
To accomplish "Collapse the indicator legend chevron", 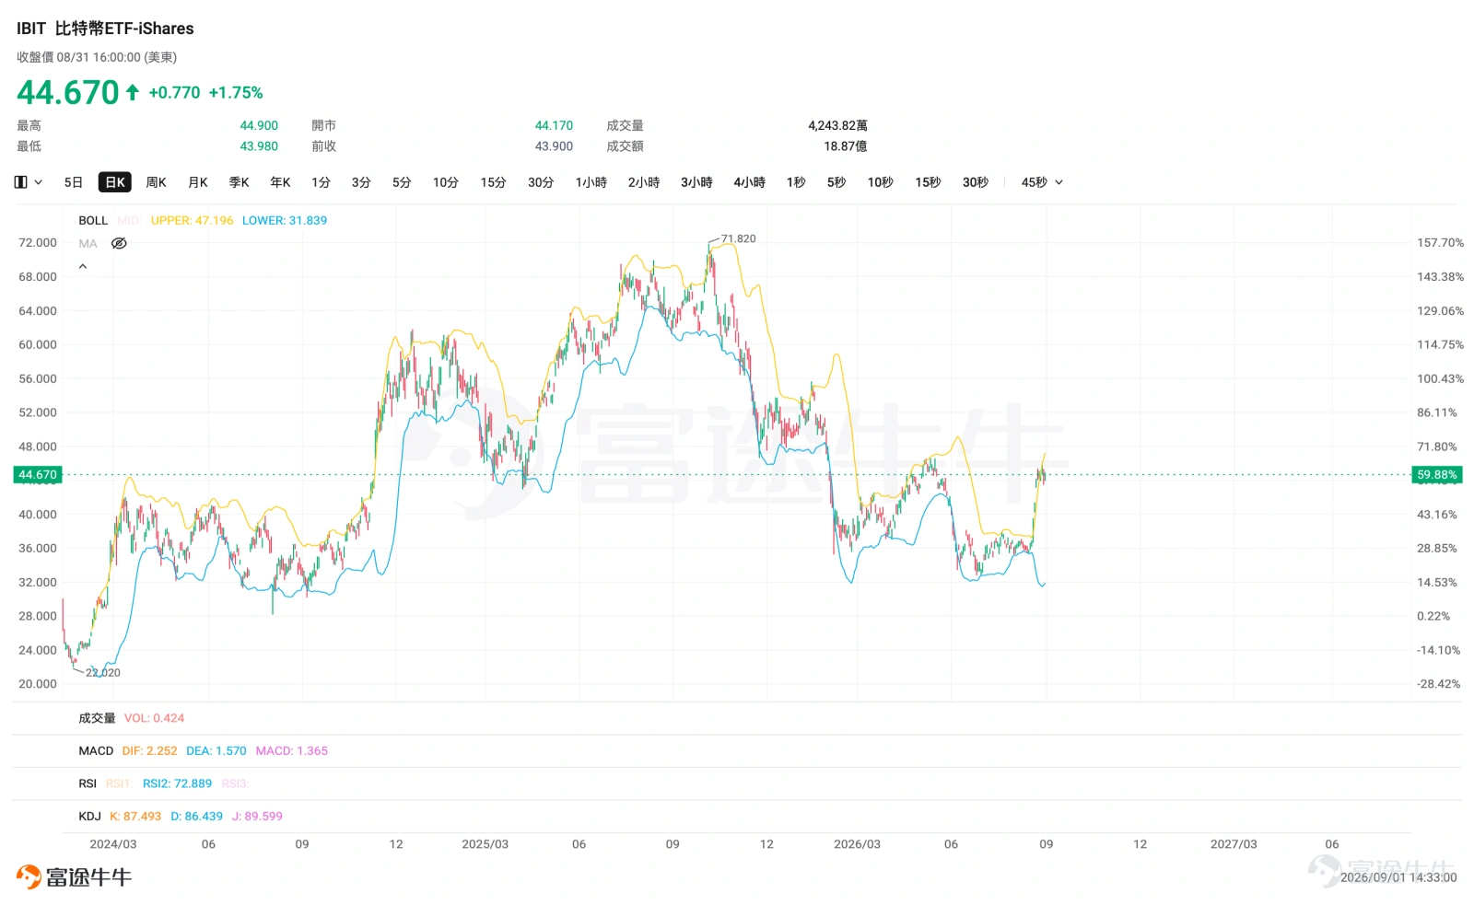I will coord(83,266).
